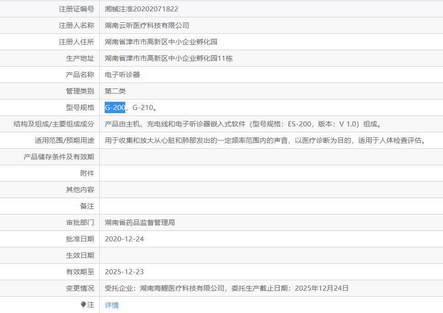The width and height of the screenshot is (443, 313).
Task: Click intended use text starting 用于收集和放大
Action: coord(266,141)
